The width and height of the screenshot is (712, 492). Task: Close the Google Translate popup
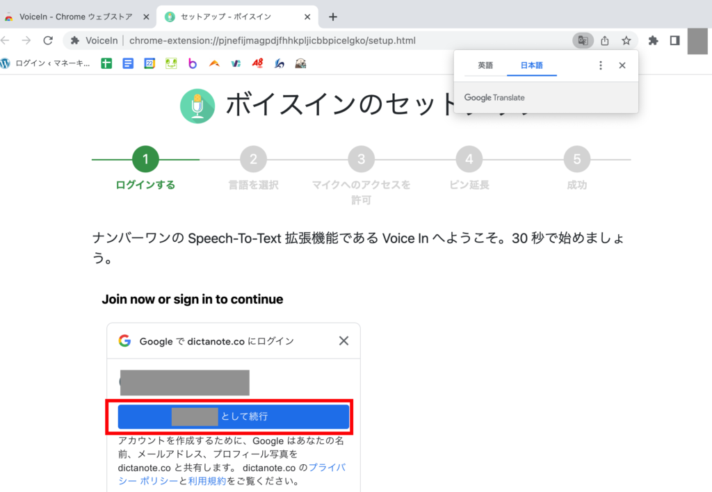click(x=622, y=65)
